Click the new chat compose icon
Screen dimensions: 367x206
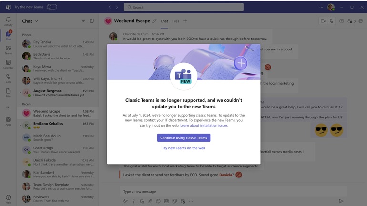pos(92,21)
